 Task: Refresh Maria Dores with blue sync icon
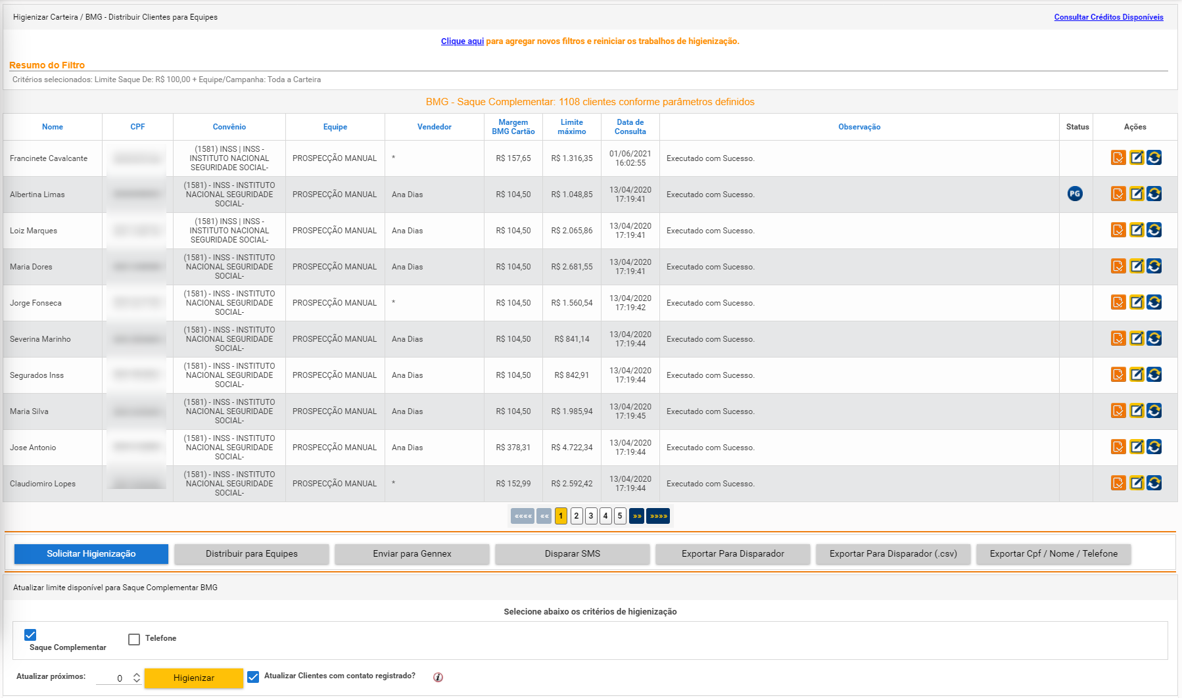click(x=1154, y=266)
